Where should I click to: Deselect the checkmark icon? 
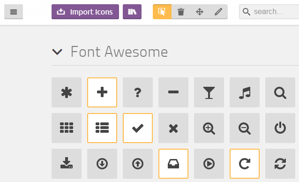click(138, 128)
